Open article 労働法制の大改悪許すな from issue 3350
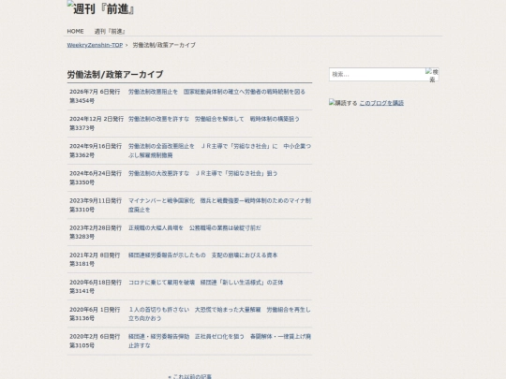 pos(202,173)
